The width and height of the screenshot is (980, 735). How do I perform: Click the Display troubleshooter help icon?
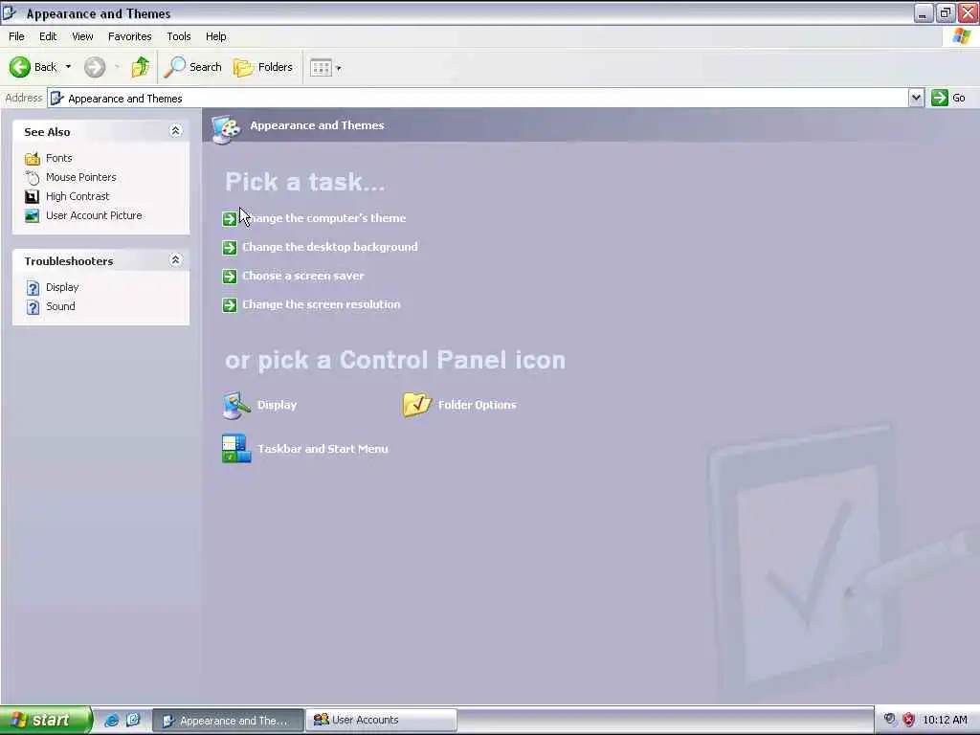tap(33, 287)
